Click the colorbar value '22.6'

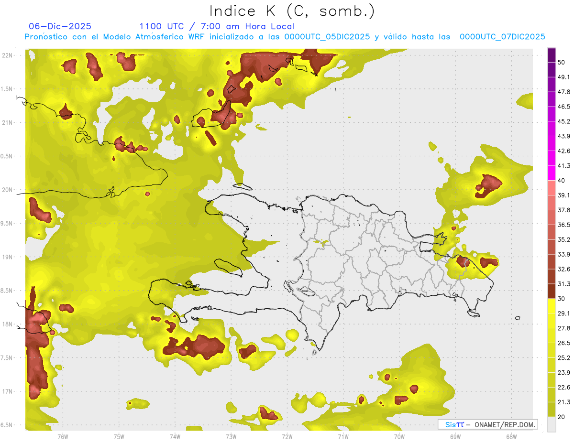(x=564, y=388)
